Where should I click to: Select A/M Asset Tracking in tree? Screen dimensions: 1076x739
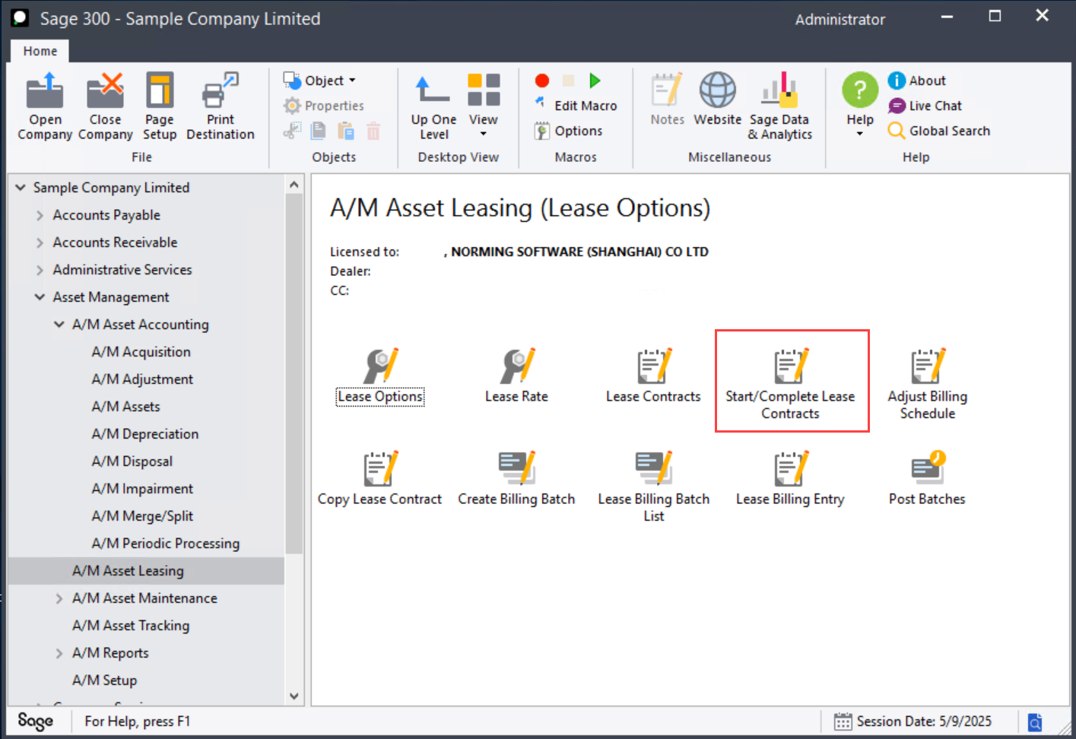click(131, 626)
